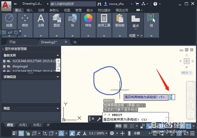Toggle selection cycling icon in status bar

click(x=28, y=133)
